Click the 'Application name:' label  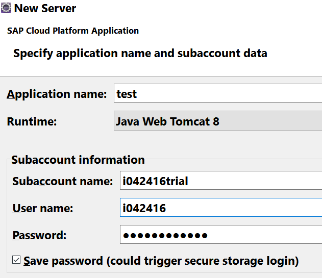click(x=57, y=94)
